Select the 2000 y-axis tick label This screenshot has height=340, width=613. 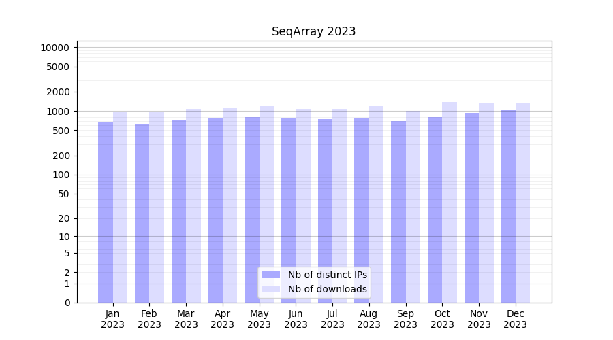(57, 92)
